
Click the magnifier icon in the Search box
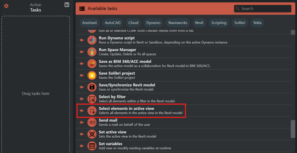click(x=238, y=9)
